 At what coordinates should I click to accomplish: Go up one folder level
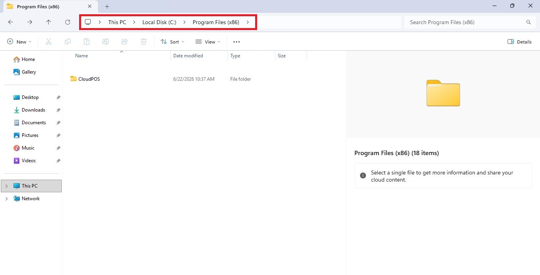click(49, 22)
